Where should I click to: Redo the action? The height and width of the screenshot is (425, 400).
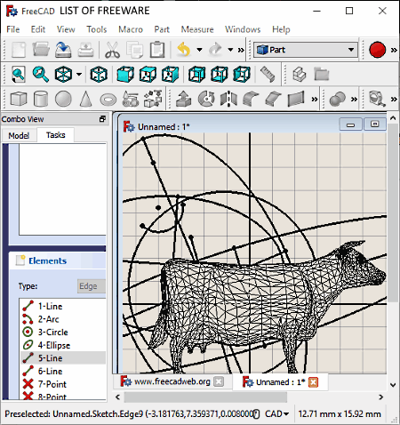[x=215, y=50]
